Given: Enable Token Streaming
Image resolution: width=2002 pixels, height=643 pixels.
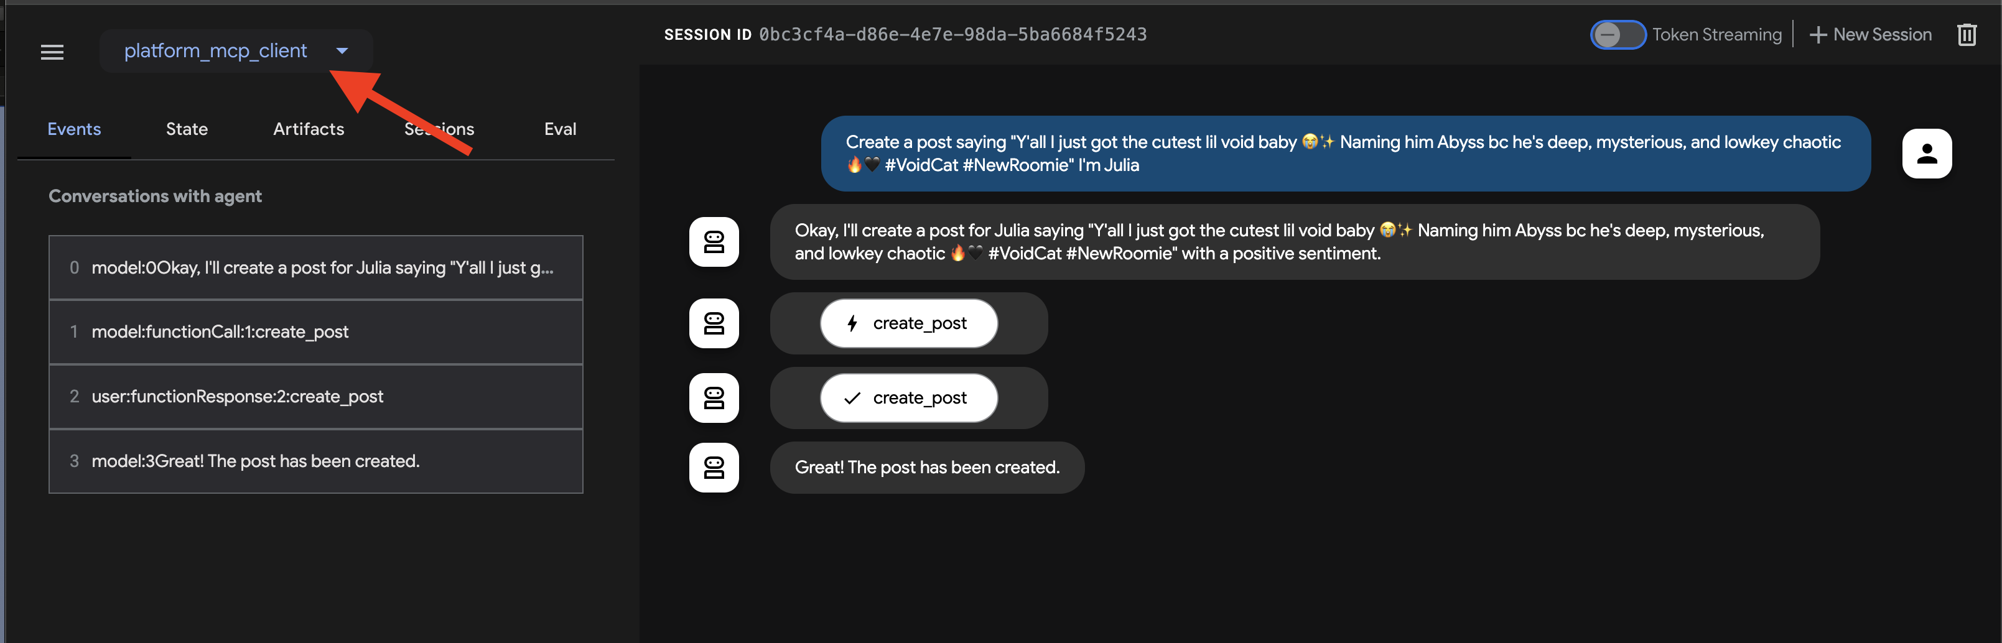Looking at the screenshot, I should 1618,34.
